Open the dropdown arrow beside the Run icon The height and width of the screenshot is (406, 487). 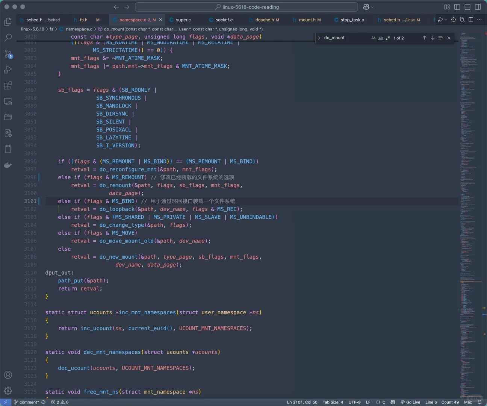(x=446, y=20)
